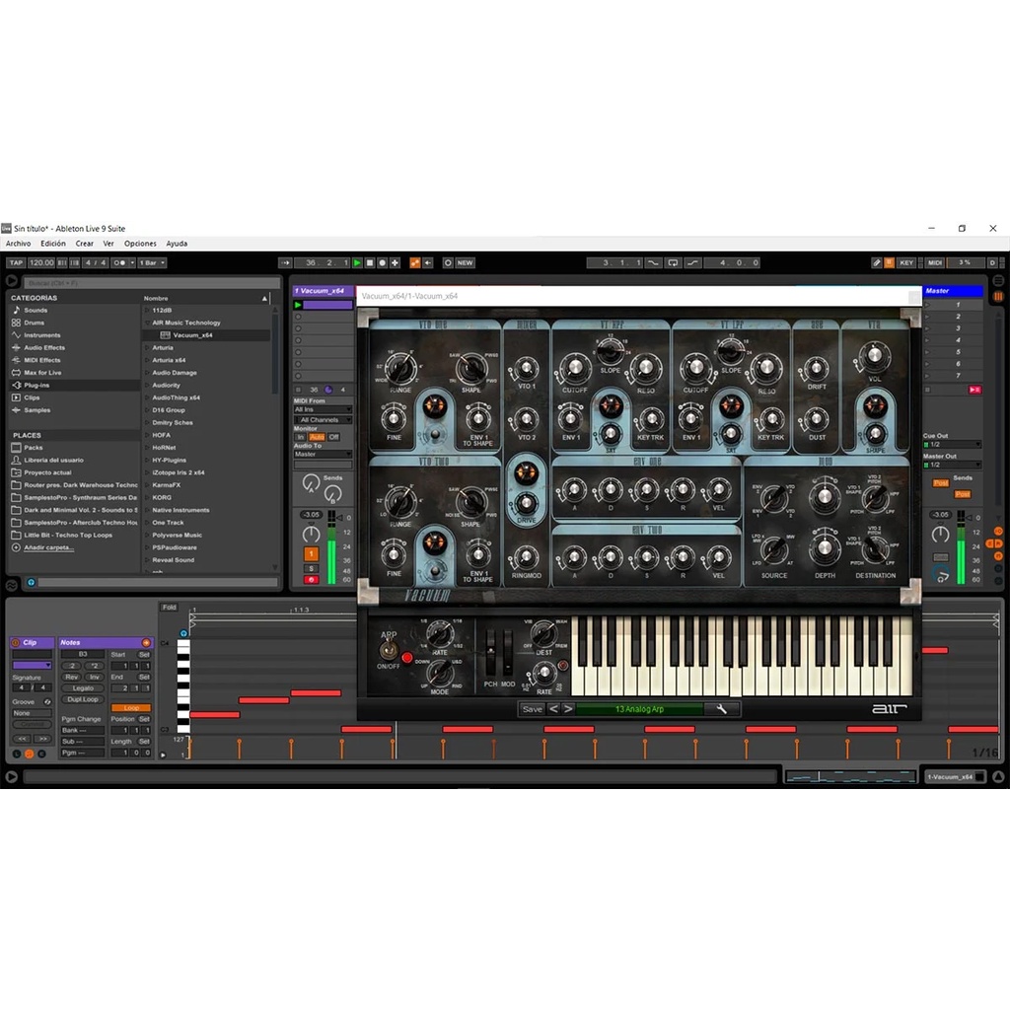1010x1010 pixels.
Task: Open the Ayuda menu
Action: coord(177,244)
